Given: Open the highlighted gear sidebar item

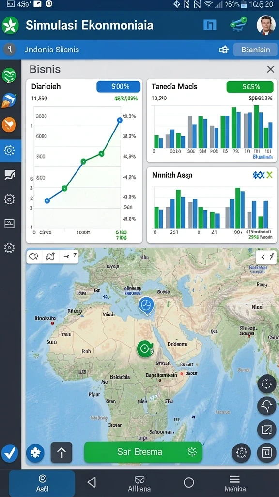Looking at the screenshot, I should click(9, 150).
